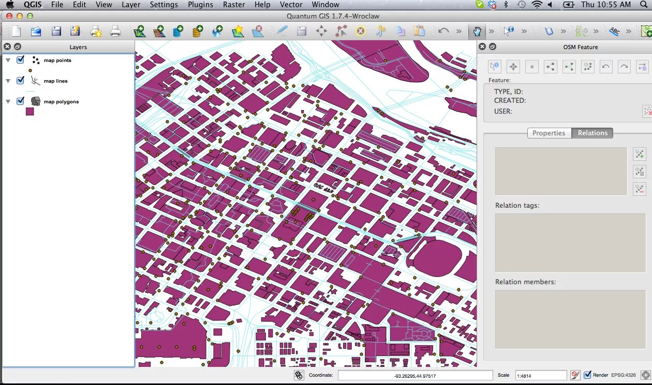The height and width of the screenshot is (385, 652).
Task: Add PostGIS layer icon
Action: pos(178,32)
